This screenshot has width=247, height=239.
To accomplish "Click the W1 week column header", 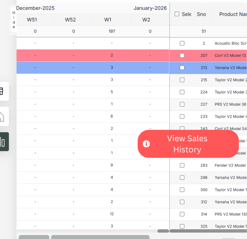I will coord(112,20).
